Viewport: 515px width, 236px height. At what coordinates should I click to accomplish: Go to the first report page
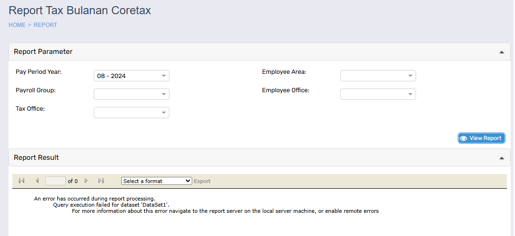(x=21, y=181)
